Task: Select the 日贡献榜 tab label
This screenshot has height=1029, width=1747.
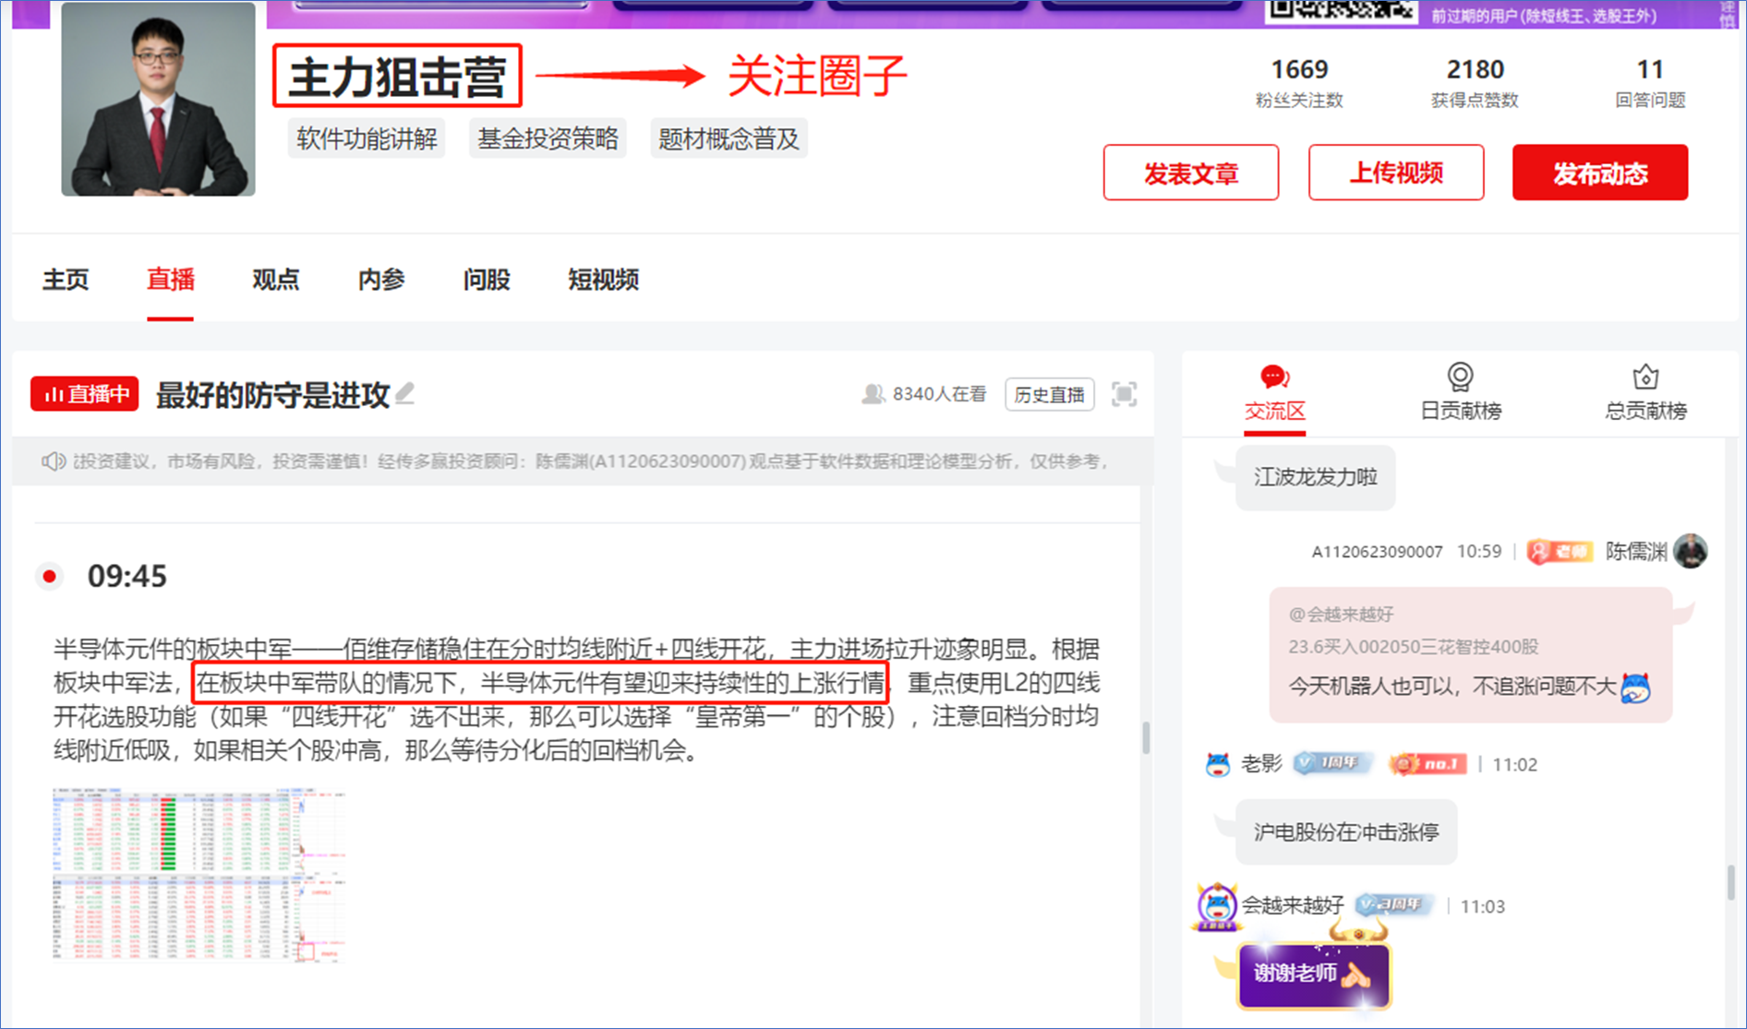Action: pos(1461,412)
